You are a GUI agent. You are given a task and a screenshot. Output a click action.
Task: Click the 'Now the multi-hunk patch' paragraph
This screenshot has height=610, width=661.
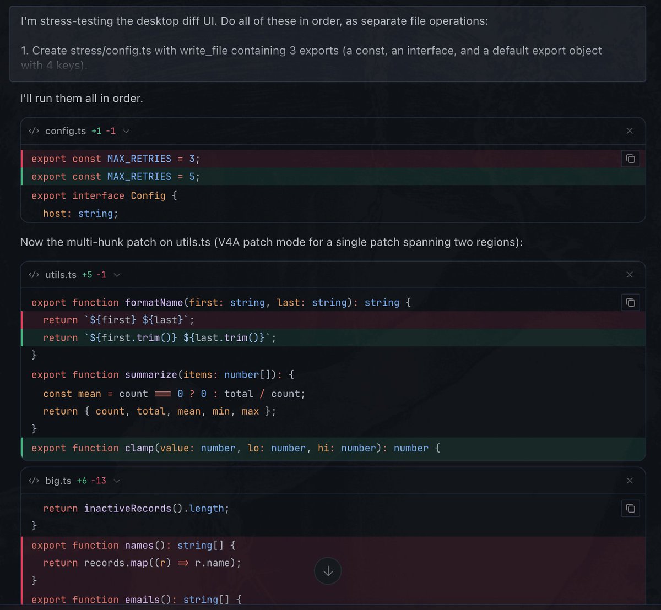[271, 242]
